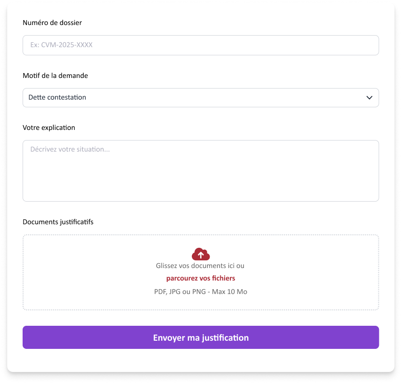Open the Motif de la demande combo box
402x384 pixels.
(x=201, y=98)
